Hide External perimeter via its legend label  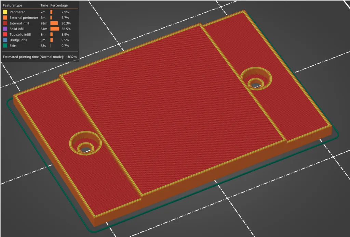[24, 18]
